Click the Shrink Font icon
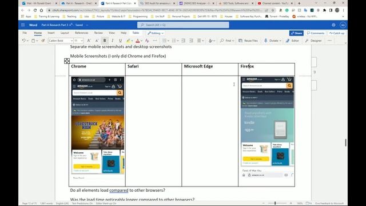The image size is (366, 206). [x=97, y=41]
